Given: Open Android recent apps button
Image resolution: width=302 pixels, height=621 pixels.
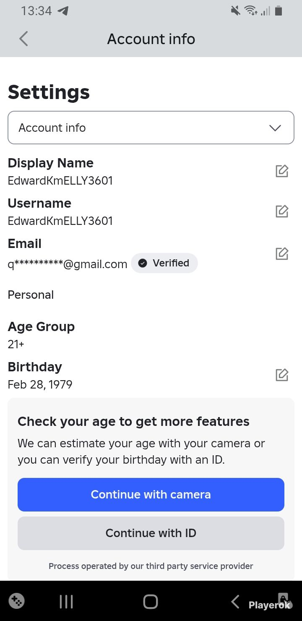Looking at the screenshot, I should (66, 602).
